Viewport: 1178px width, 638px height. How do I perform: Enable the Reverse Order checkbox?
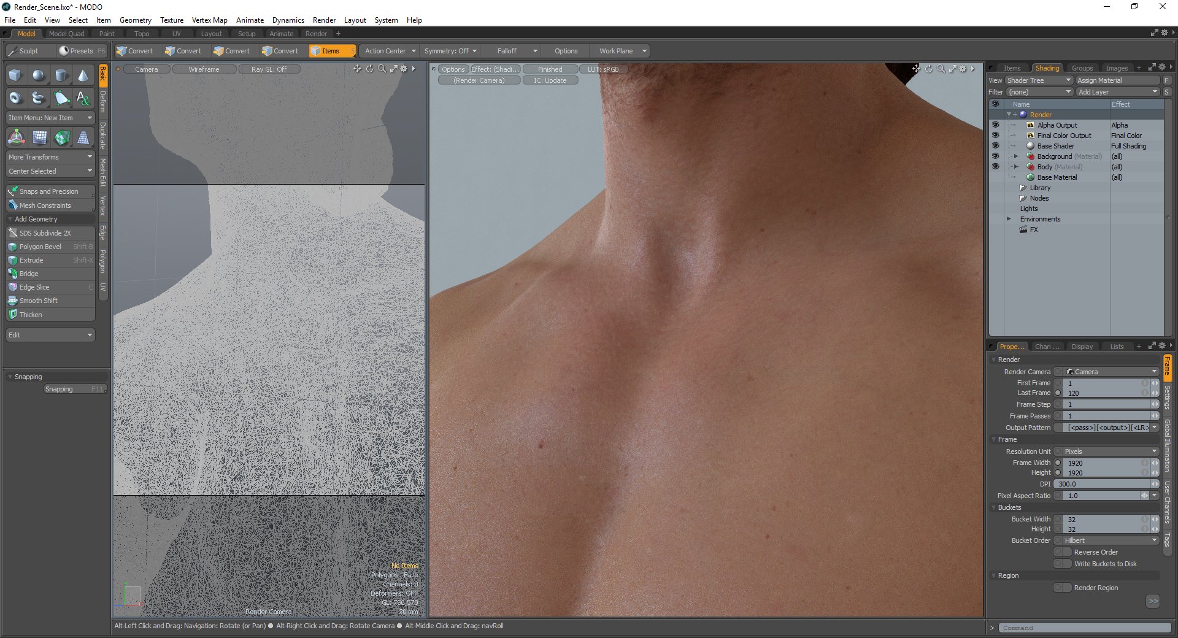click(1062, 552)
